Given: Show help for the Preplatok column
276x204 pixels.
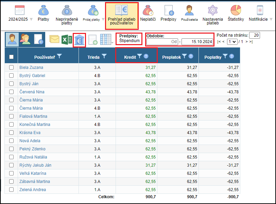Looking at the screenshot, I should 191,56.
